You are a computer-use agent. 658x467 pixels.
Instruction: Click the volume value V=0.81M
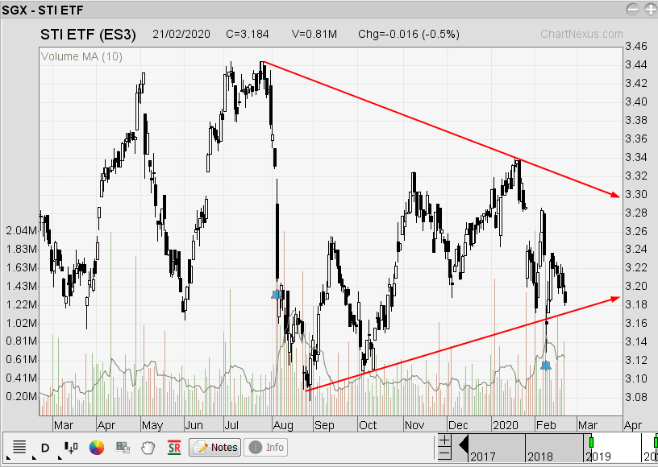click(314, 34)
